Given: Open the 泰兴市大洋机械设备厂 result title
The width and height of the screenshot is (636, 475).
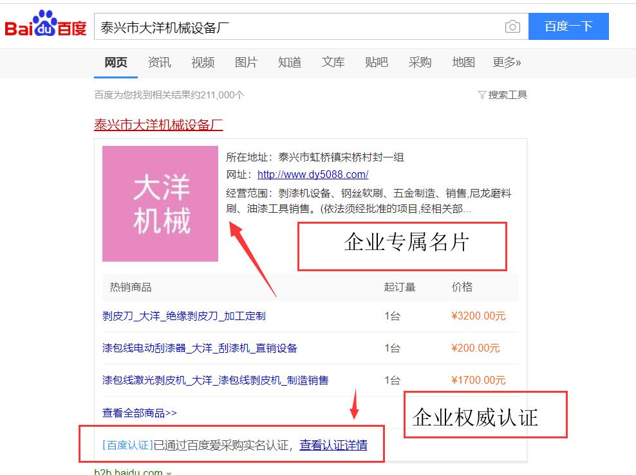Looking at the screenshot, I should 158,125.
